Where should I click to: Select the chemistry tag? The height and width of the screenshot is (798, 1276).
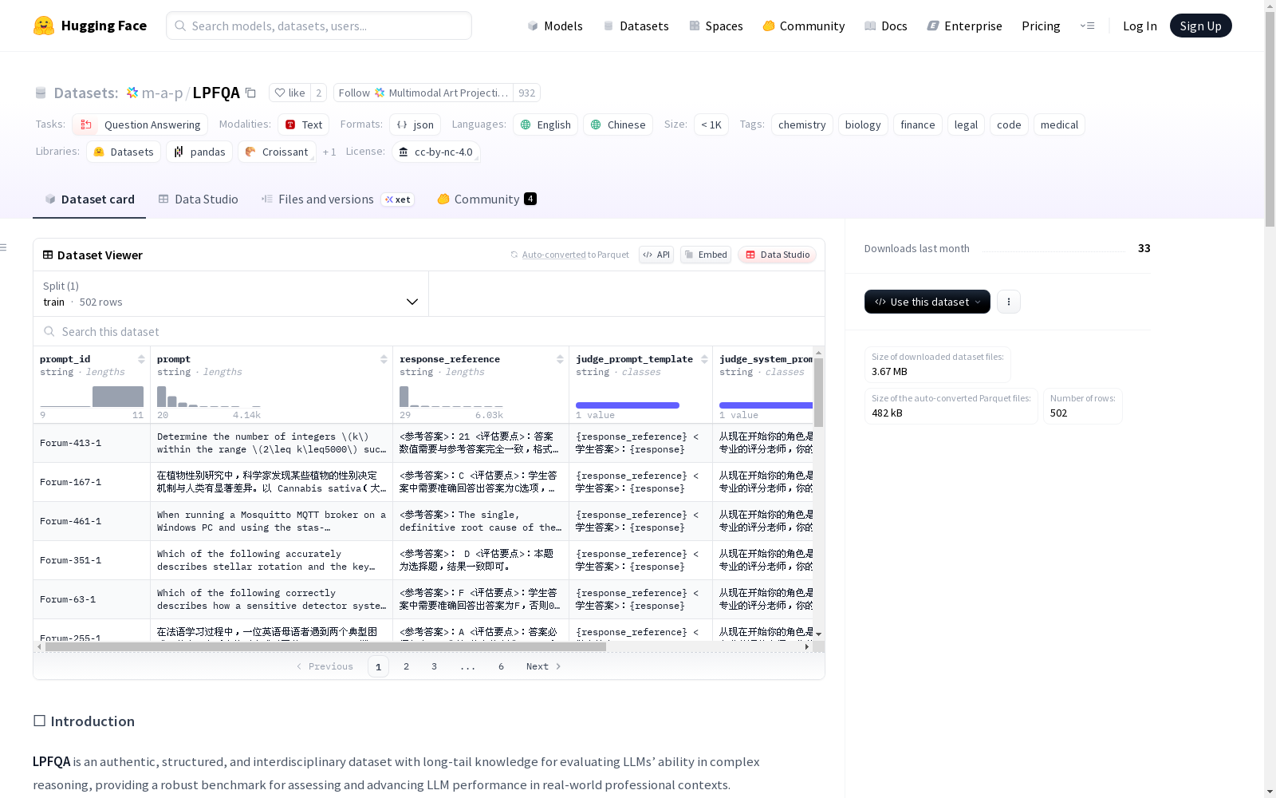802,124
